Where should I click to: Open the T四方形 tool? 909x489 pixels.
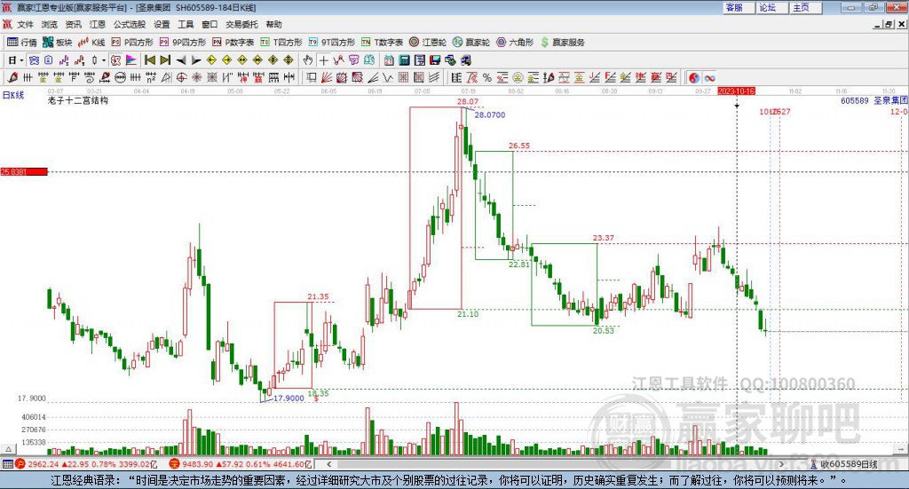click(281, 43)
